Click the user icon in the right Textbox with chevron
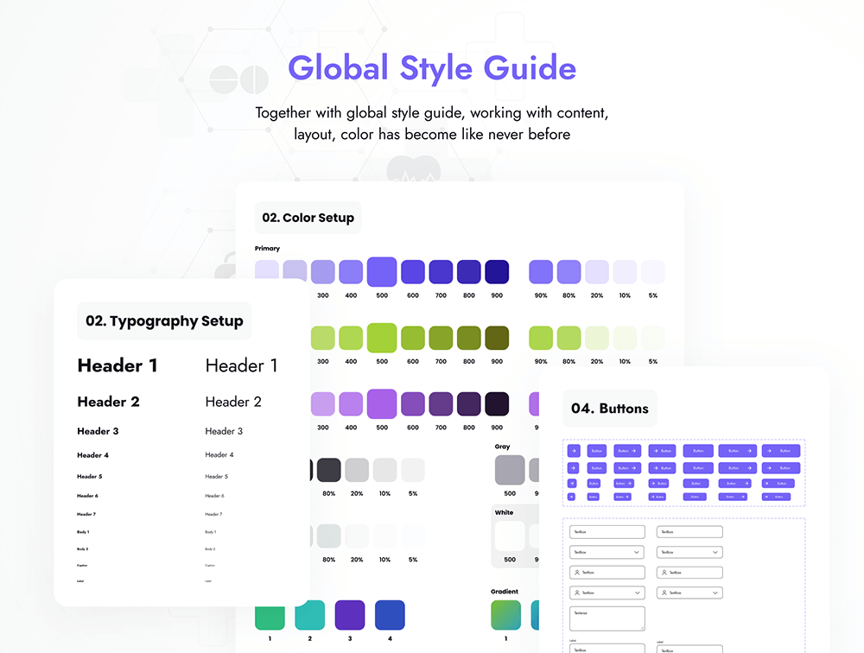The height and width of the screenshot is (653, 864). [x=664, y=593]
